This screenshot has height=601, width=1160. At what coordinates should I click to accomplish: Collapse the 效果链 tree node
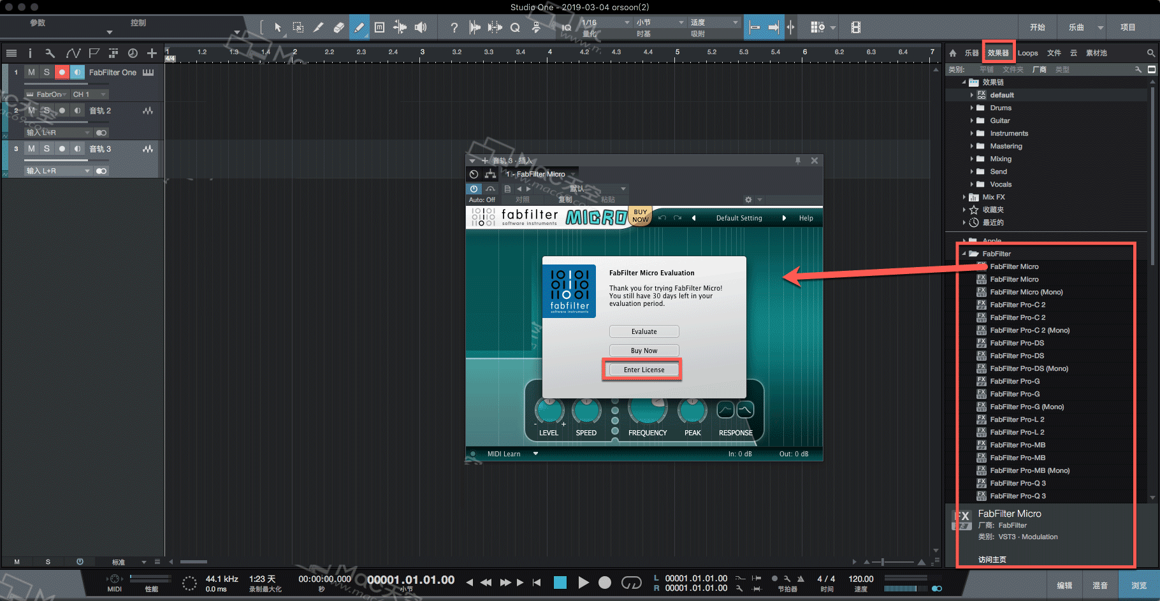coord(964,82)
